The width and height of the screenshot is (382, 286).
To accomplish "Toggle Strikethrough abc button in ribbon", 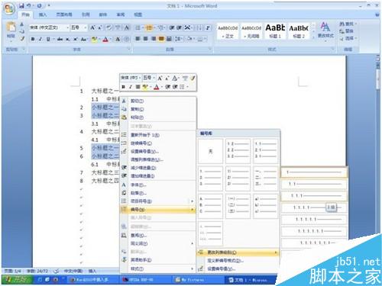I will point(60,39).
